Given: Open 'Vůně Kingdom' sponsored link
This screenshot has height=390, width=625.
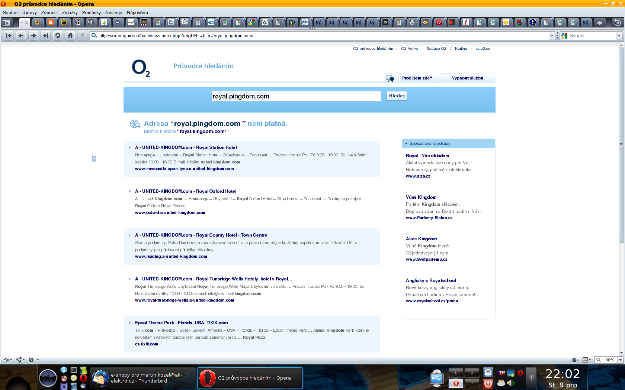Looking at the screenshot, I should coord(421,197).
